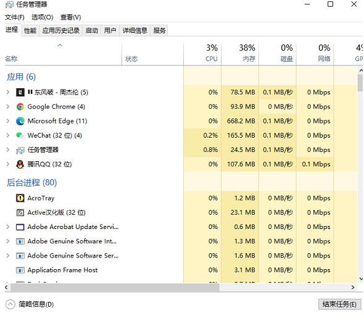Click the ActIve汉化版 process icon

click(x=20, y=212)
